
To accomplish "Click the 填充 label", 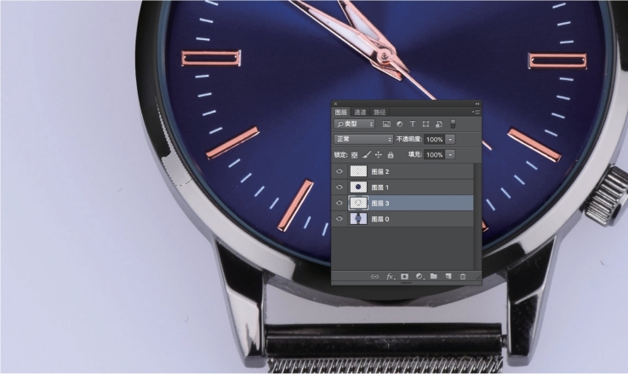I will point(415,154).
